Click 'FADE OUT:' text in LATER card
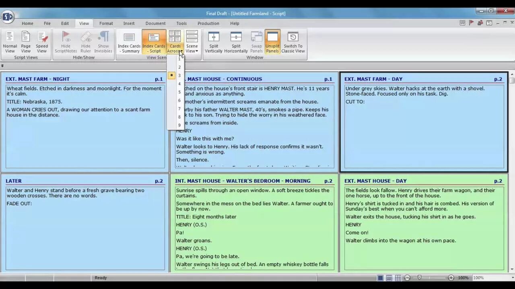Screen dimensions: 515x289 click(x=19, y=204)
